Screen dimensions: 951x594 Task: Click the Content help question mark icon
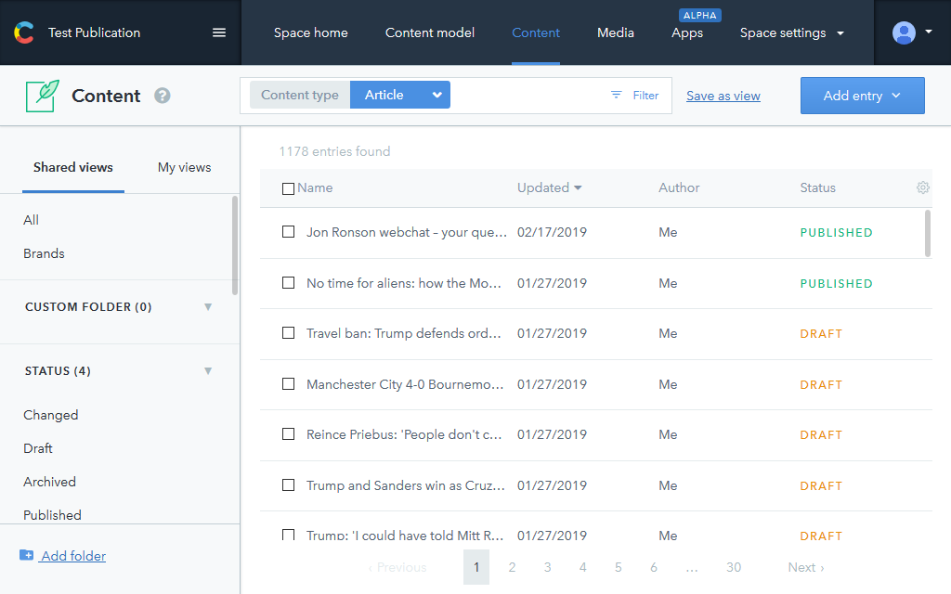coord(163,96)
